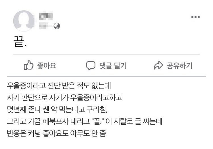Open the default profile avatar picture

[24, 21]
